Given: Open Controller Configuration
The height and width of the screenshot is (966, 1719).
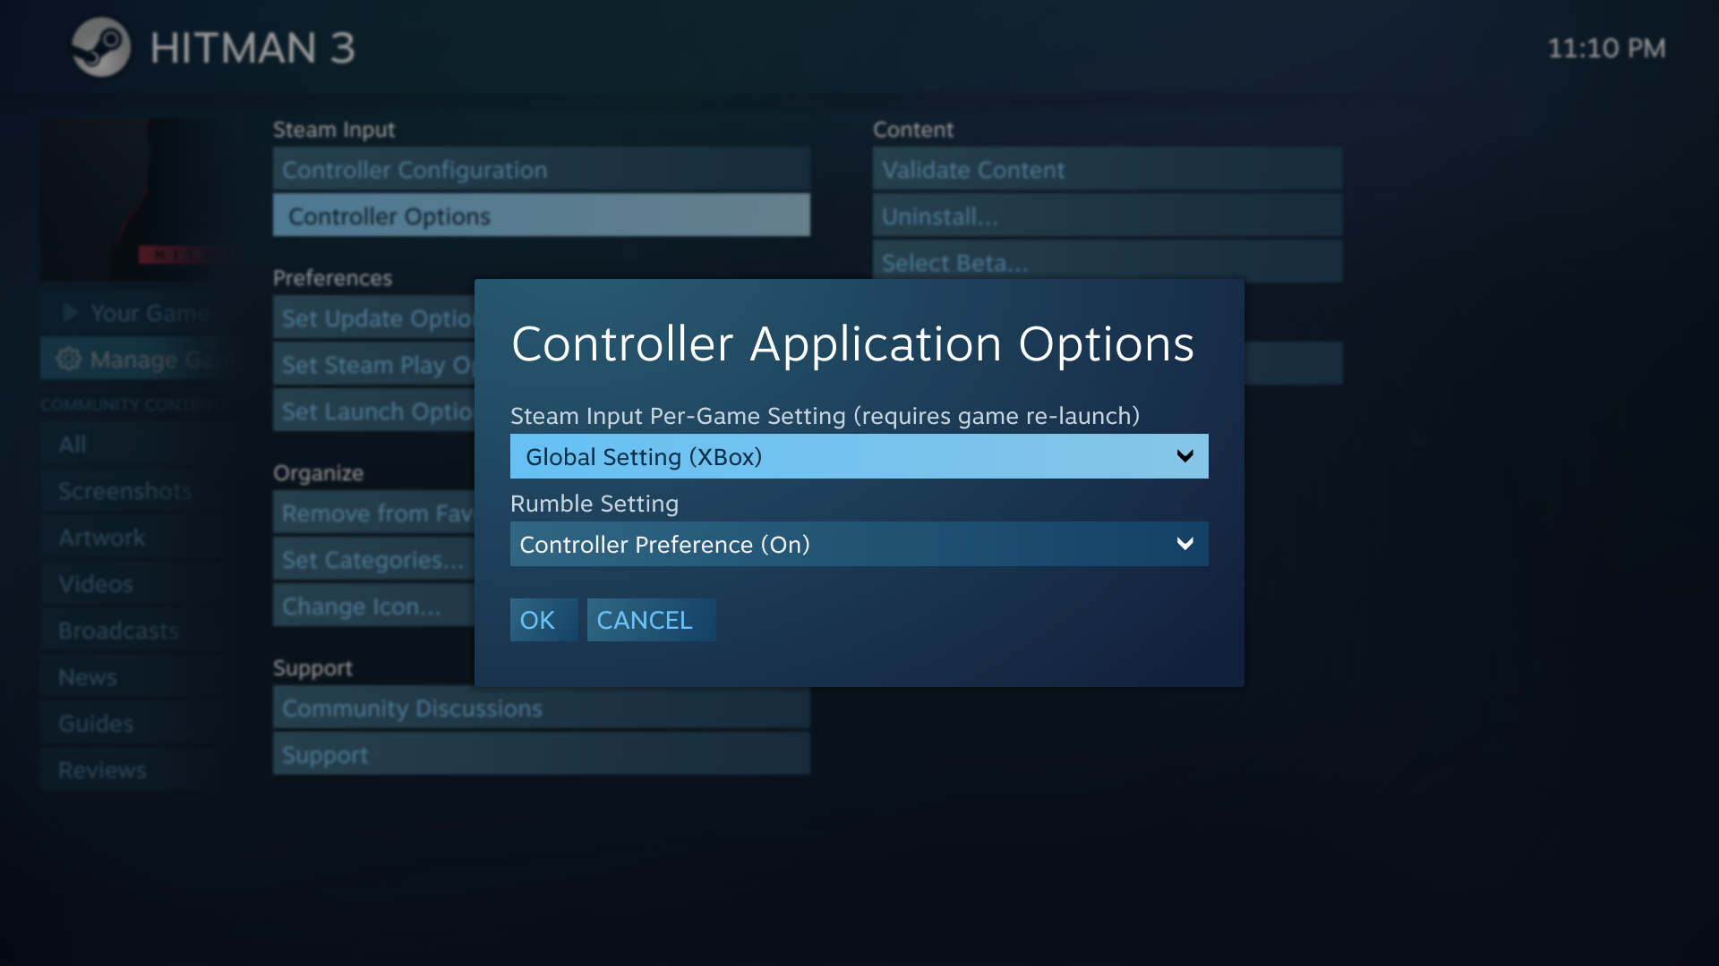Looking at the screenshot, I should coord(415,169).
